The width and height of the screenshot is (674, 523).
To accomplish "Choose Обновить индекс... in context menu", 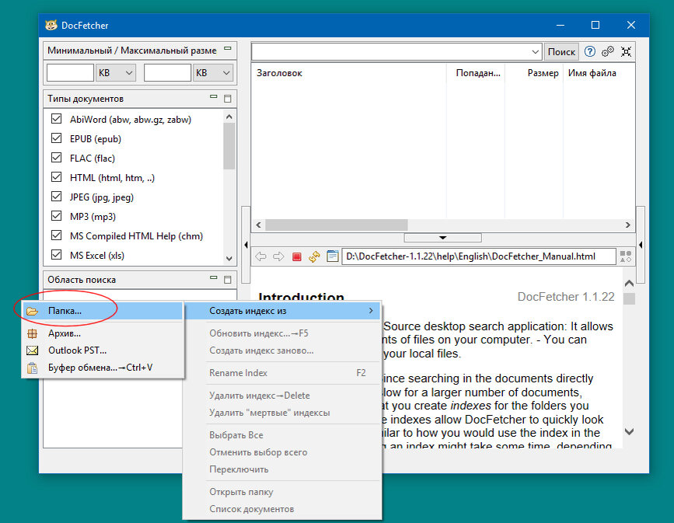I will (282, 333).
